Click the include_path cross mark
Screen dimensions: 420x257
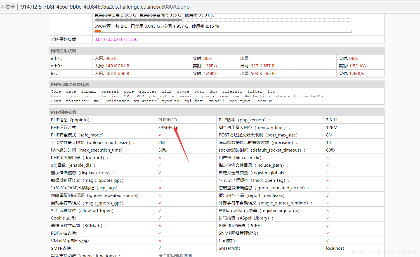[327, 165]
